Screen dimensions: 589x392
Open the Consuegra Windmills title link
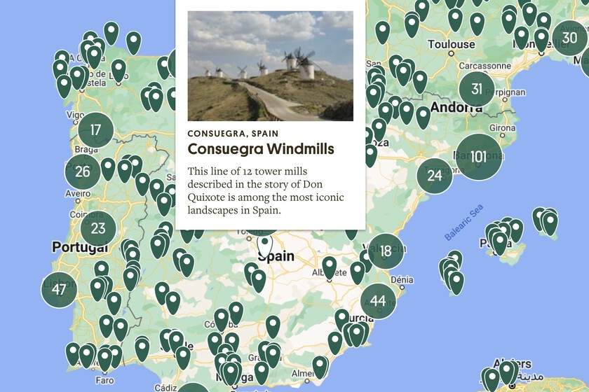coord(261,149)
